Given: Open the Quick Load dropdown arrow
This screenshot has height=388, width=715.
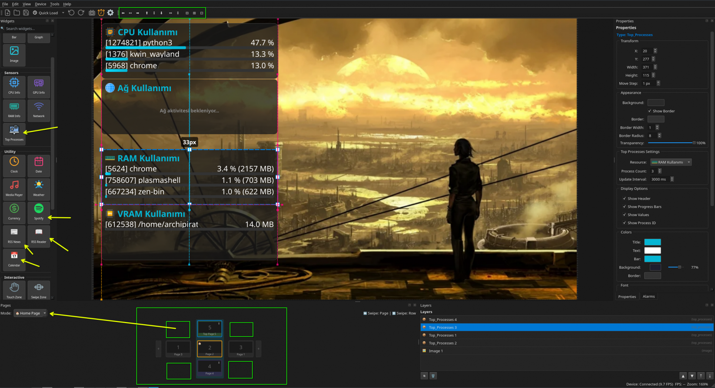Looking at the screenshot, I should coord(63,13).
